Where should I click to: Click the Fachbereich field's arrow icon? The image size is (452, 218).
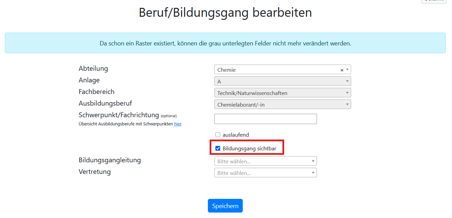[347, 93]
